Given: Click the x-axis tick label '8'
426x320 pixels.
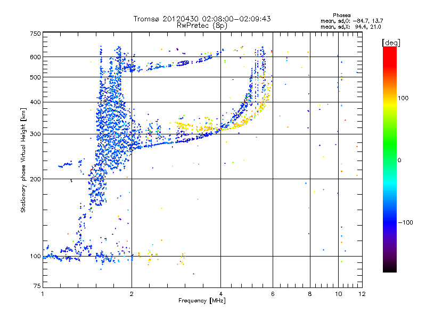Looking at the screenshot, I should click(310, 294).
